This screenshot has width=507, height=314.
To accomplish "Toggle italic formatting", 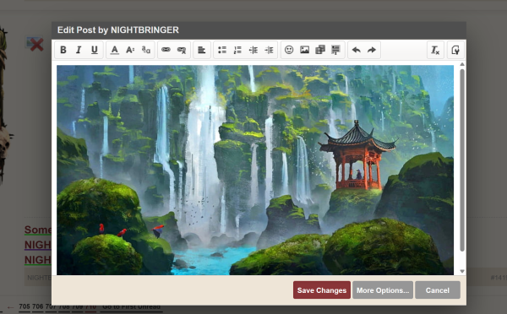I will [79, 50].
